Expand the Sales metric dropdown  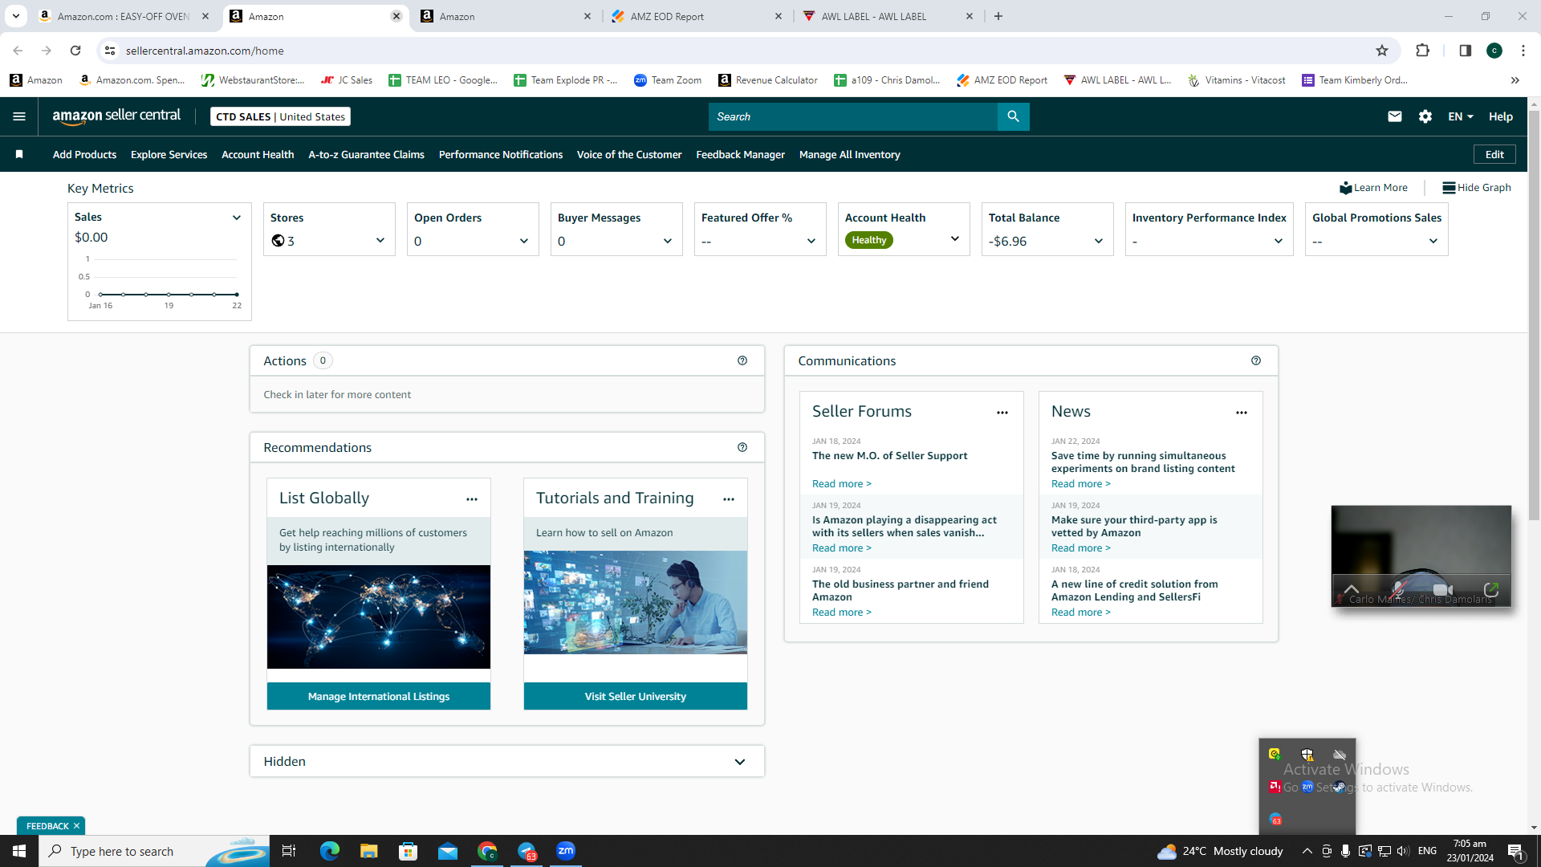point(237,218)
